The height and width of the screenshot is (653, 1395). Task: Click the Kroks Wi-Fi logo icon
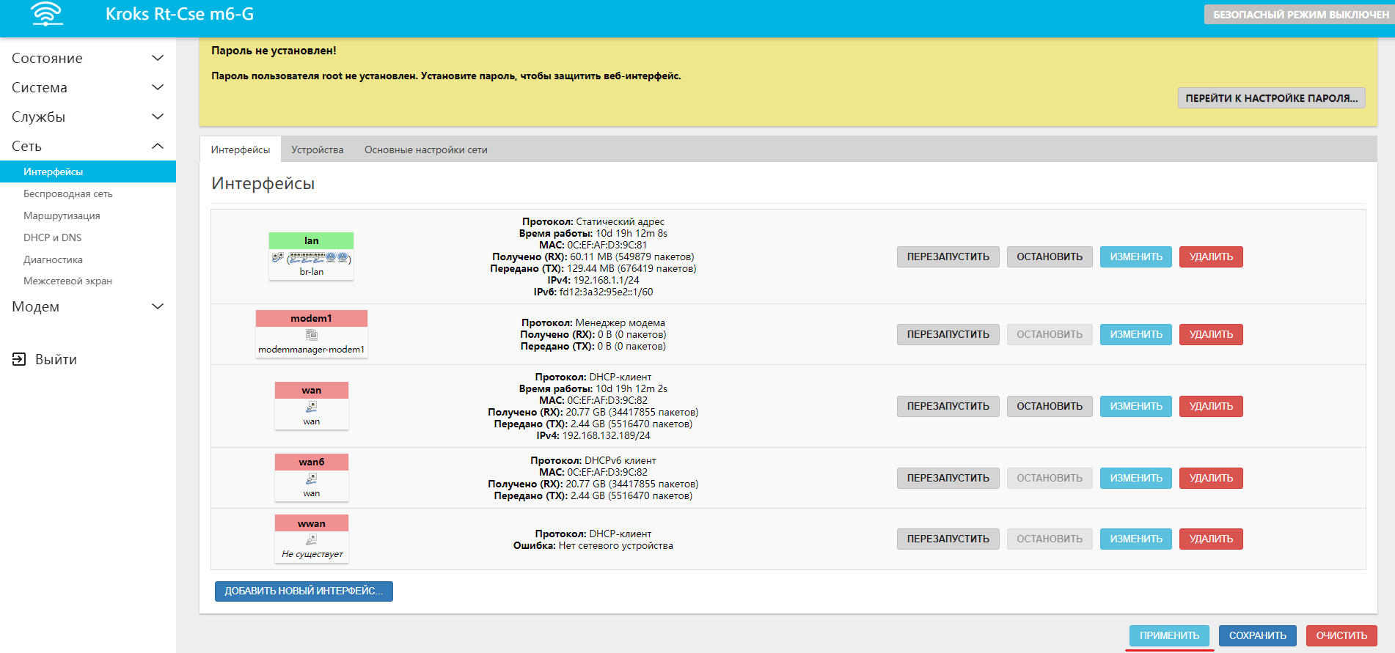47,14
